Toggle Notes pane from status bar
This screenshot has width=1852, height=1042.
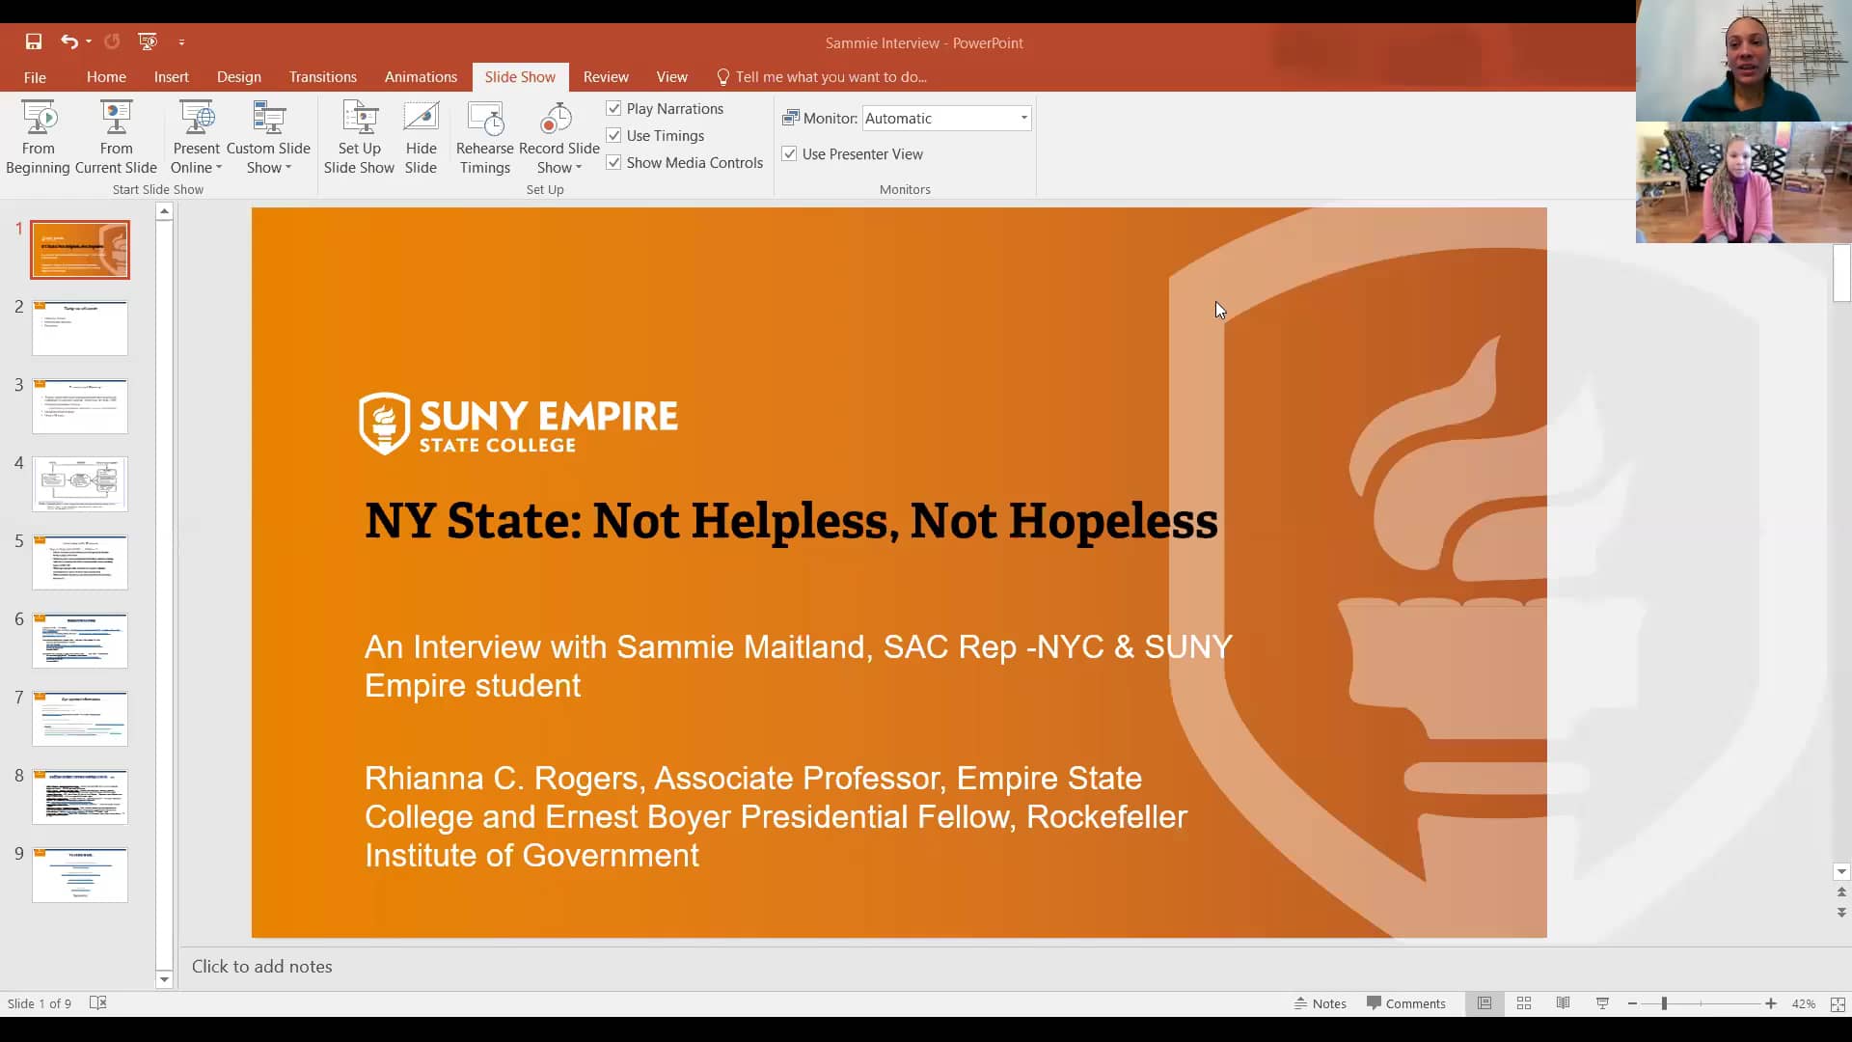pyautogui.click(x=1321, y=1003)
